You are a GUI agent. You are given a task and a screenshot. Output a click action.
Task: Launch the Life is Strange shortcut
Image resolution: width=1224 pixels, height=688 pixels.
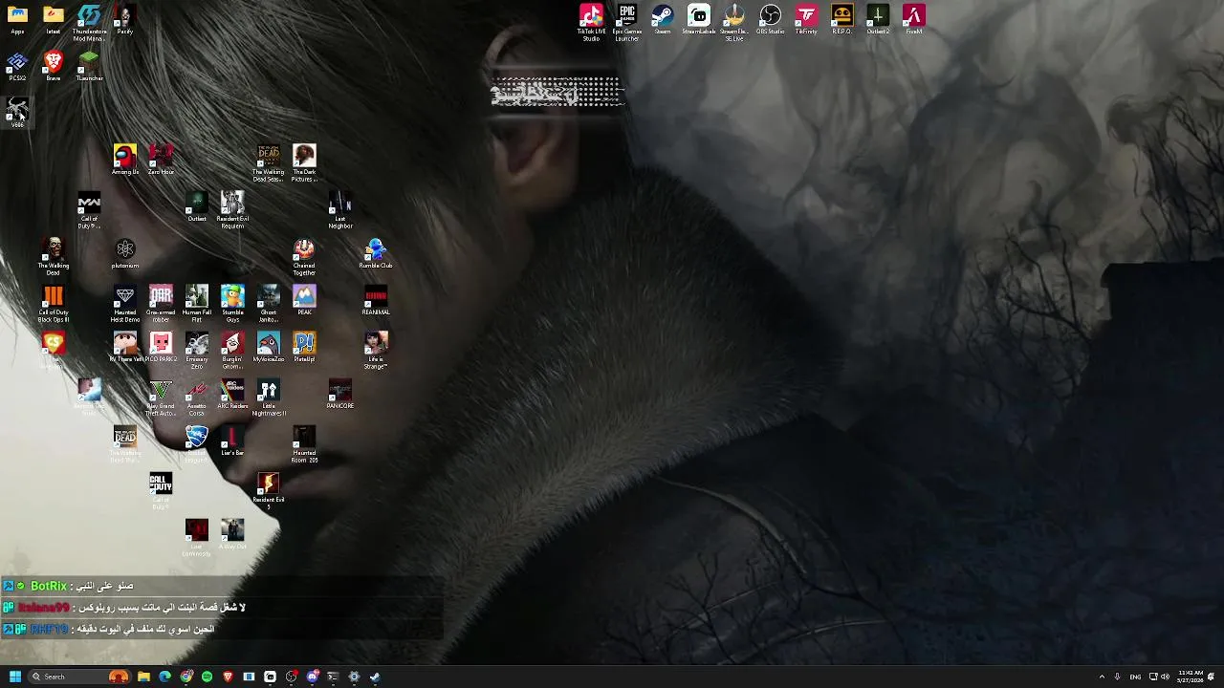click(x=376, y=351)
